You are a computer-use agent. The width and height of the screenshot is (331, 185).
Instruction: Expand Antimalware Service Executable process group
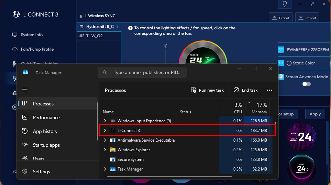(x=105, y=140)
